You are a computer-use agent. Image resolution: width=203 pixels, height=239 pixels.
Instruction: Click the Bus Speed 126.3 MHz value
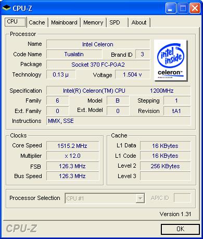[x=72, y=176]
